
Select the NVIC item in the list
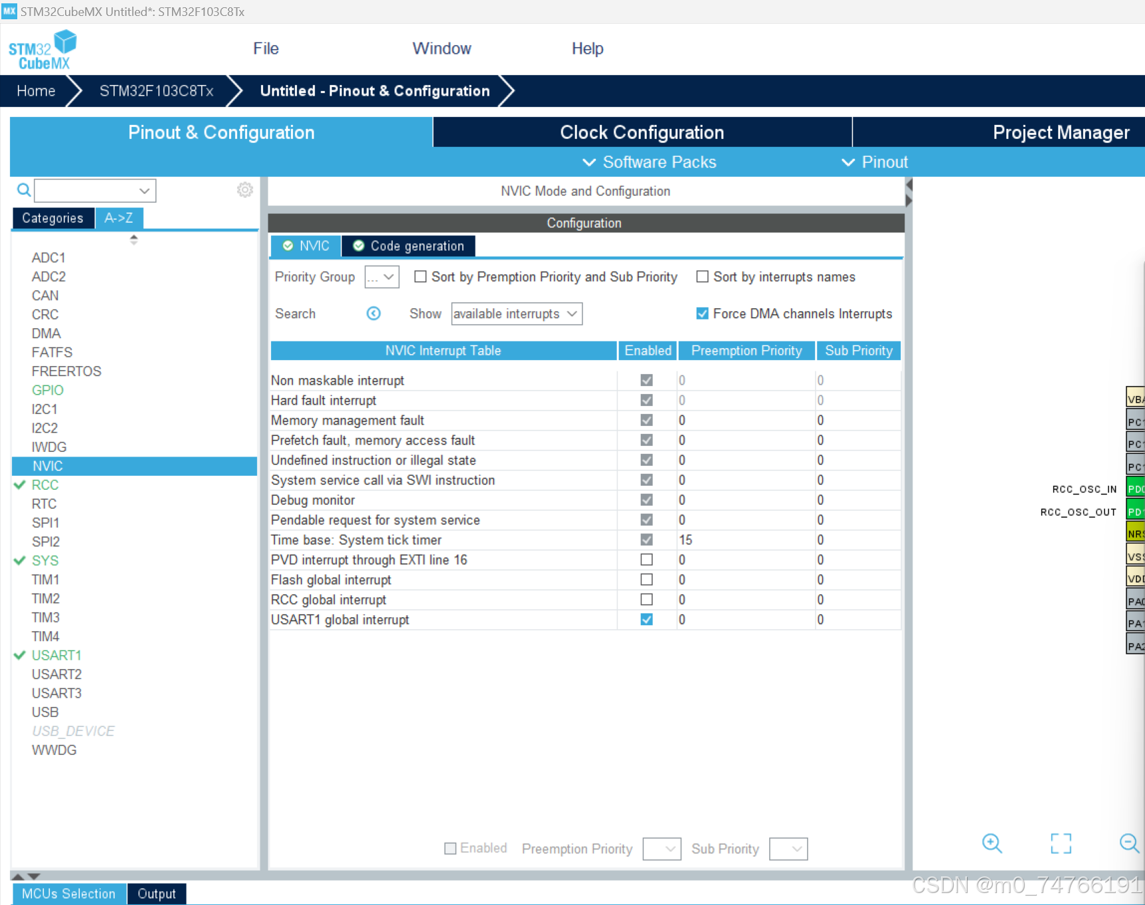click(x=134, y=466)
